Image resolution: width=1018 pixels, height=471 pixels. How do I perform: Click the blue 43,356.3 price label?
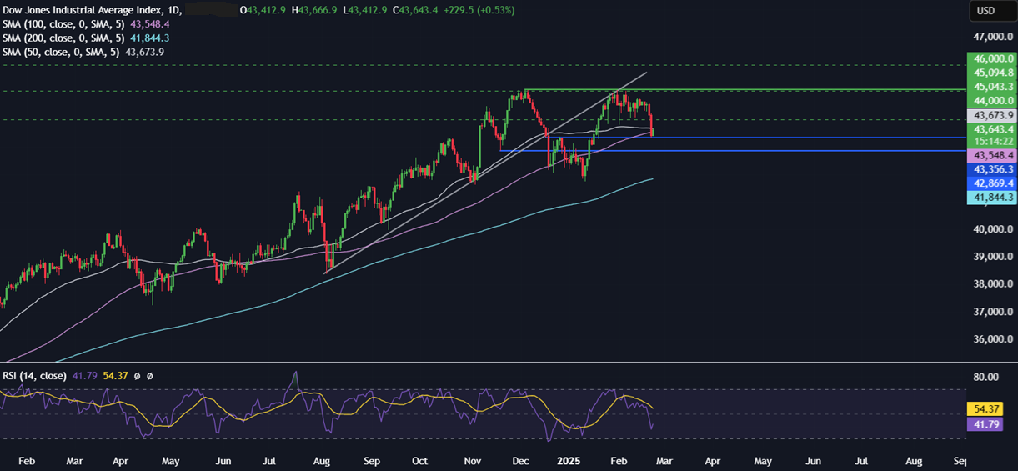[990, 169]
